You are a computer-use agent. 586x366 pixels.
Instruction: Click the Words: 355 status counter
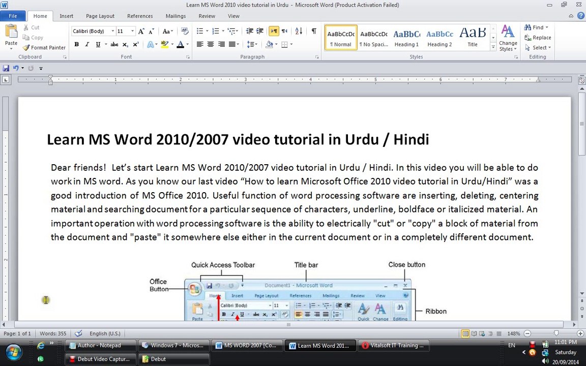pyautogui.click(x=53, y=333)
